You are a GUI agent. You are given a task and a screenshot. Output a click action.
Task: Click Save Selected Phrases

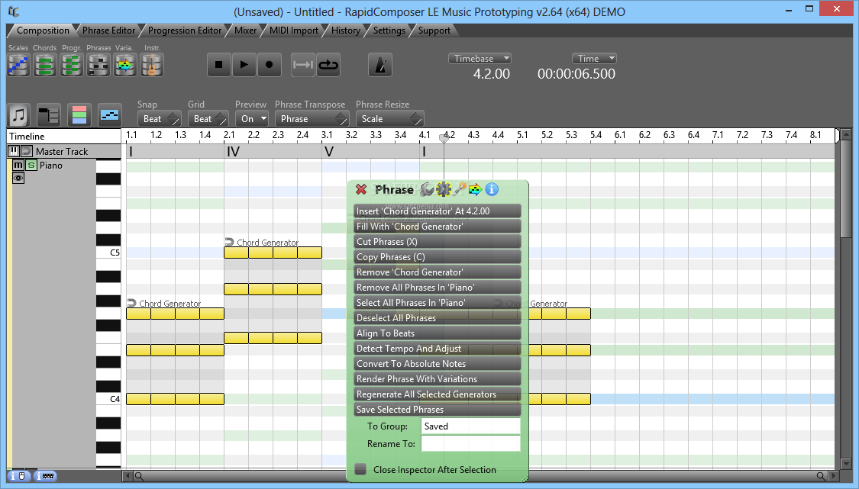pos(438,410)
